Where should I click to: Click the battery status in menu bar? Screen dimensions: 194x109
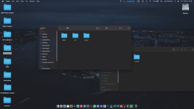[156, 1]
